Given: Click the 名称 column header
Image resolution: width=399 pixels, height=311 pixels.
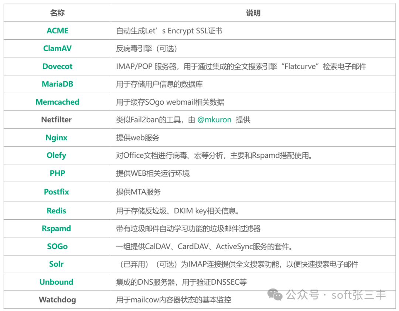Looking at the screenshot, I should tap(57, 13).
